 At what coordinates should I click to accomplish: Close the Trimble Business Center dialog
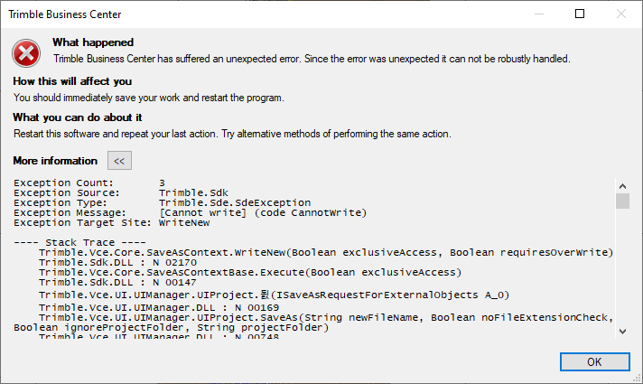click(621, 14)
